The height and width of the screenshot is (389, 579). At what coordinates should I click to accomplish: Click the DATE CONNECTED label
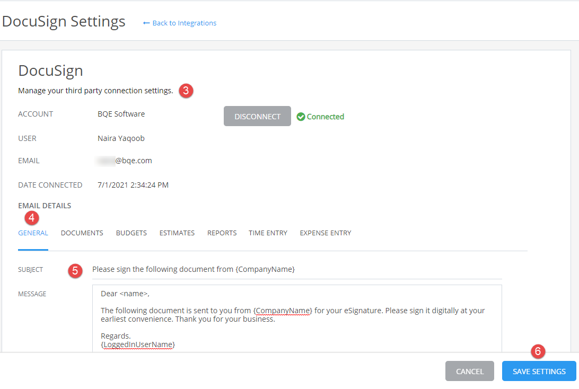50,185
